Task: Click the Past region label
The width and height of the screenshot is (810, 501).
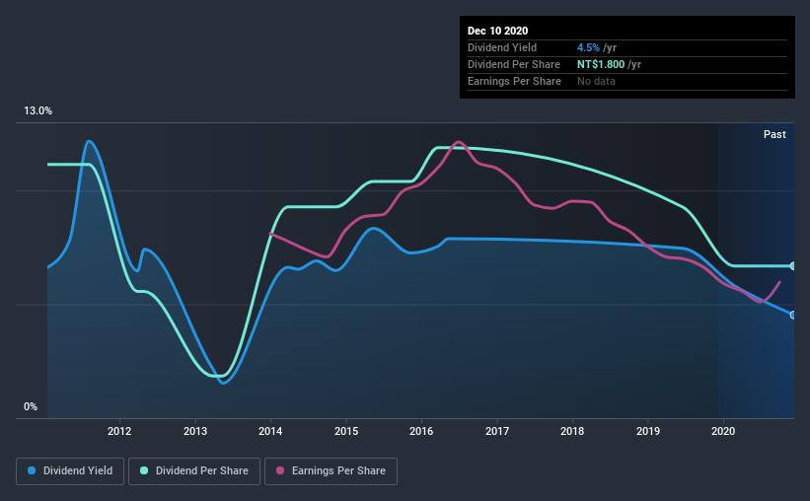Action: click(774, 134)
